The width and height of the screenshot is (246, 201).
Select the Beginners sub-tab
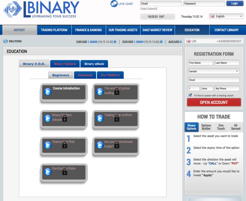pyautogui.click(x=61, y=75)
